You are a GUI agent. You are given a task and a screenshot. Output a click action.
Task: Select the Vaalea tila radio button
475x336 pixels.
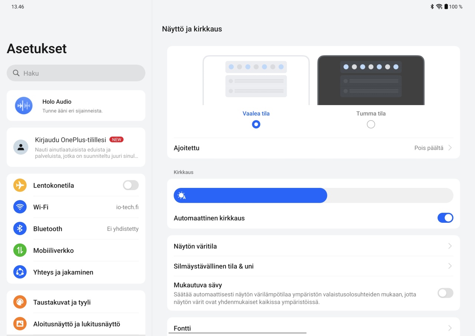(x=256, y=124)
